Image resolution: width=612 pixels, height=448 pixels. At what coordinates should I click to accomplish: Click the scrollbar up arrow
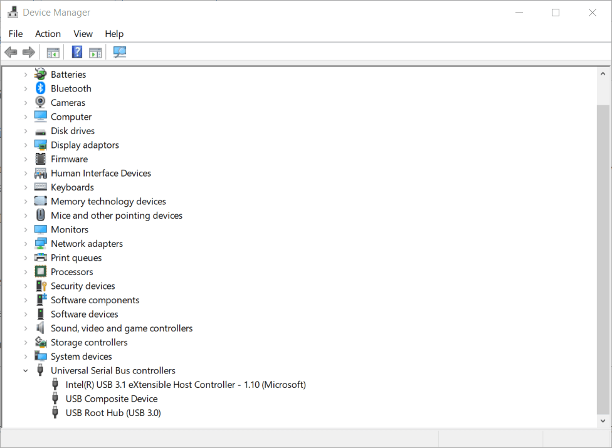point(603,73)
